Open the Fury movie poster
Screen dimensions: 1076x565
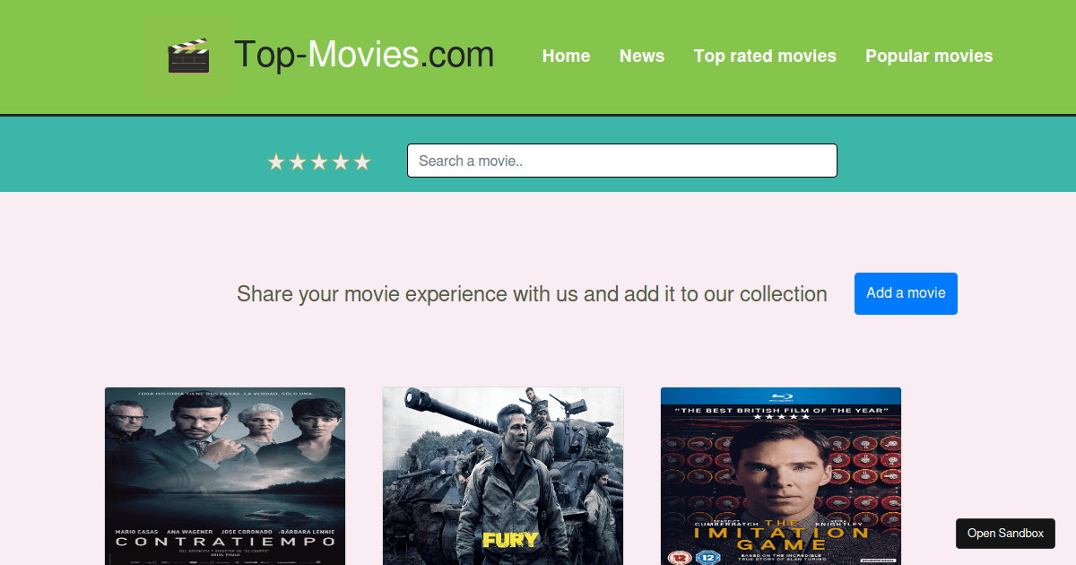(502, 475)
